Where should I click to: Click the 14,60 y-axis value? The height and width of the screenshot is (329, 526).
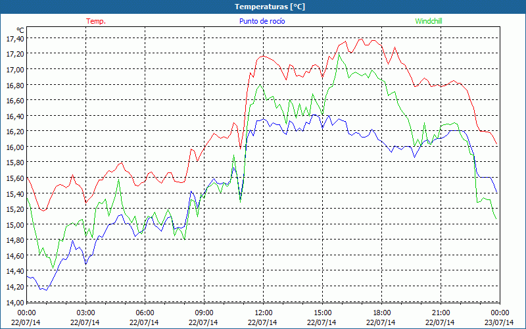point(15,256)
